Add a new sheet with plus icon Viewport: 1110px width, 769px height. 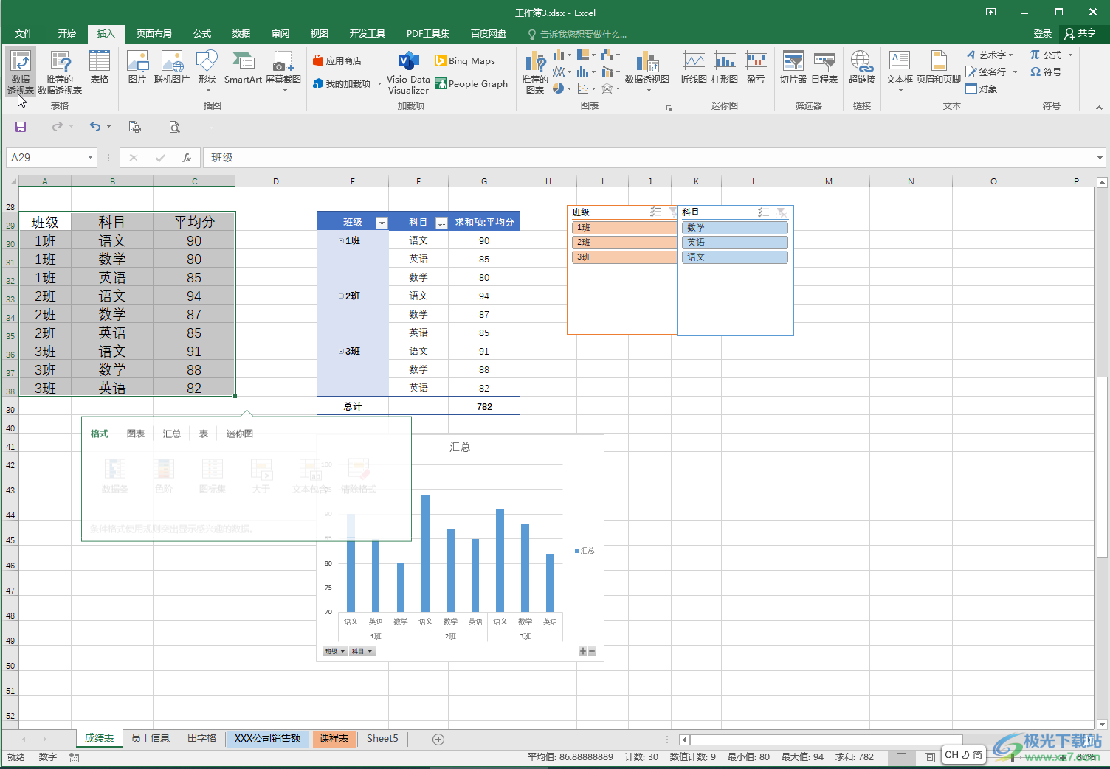click(438, 739)
